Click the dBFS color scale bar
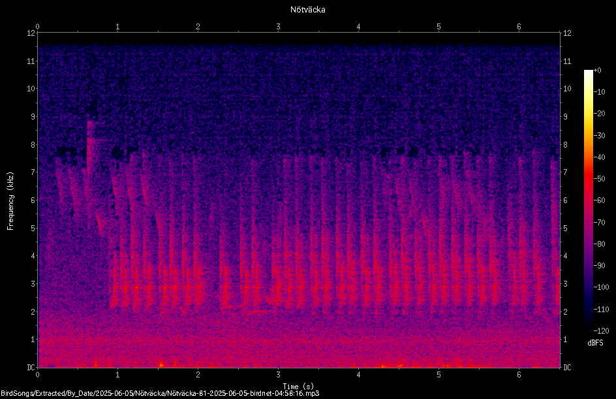616x399 pixels. [588, 200]
